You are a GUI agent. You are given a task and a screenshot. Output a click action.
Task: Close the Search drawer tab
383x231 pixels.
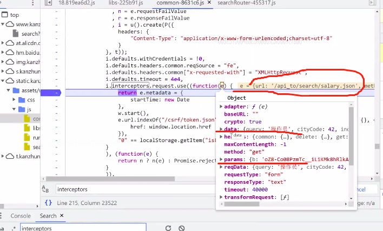click(x=62, y=215)
